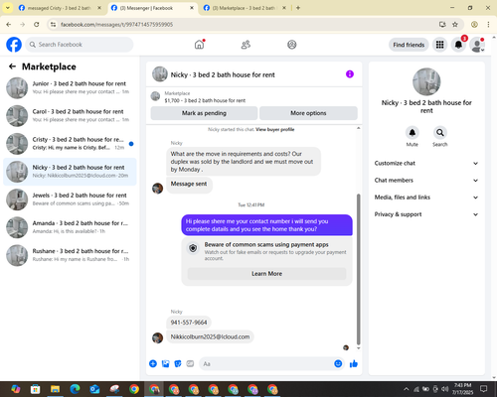Open Junior conversation in list

coord(70,87)
